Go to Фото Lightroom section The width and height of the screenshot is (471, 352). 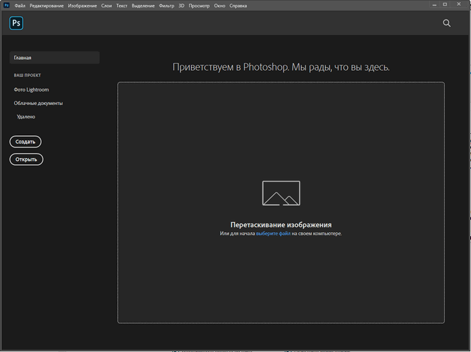(x=31, y=90)
